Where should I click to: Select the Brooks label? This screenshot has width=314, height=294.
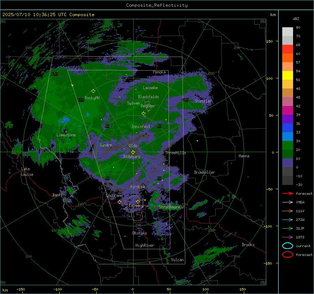pos(248,245)
